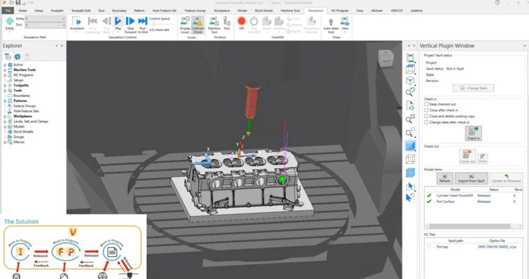Expand the Patterns tree node
This screenshot has height=279, width=529.
coord(5,101)
